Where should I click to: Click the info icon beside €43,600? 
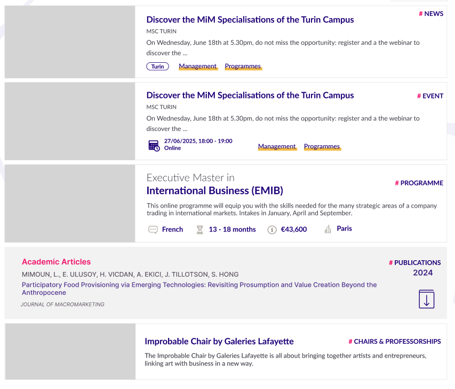(x=272, y=230)
